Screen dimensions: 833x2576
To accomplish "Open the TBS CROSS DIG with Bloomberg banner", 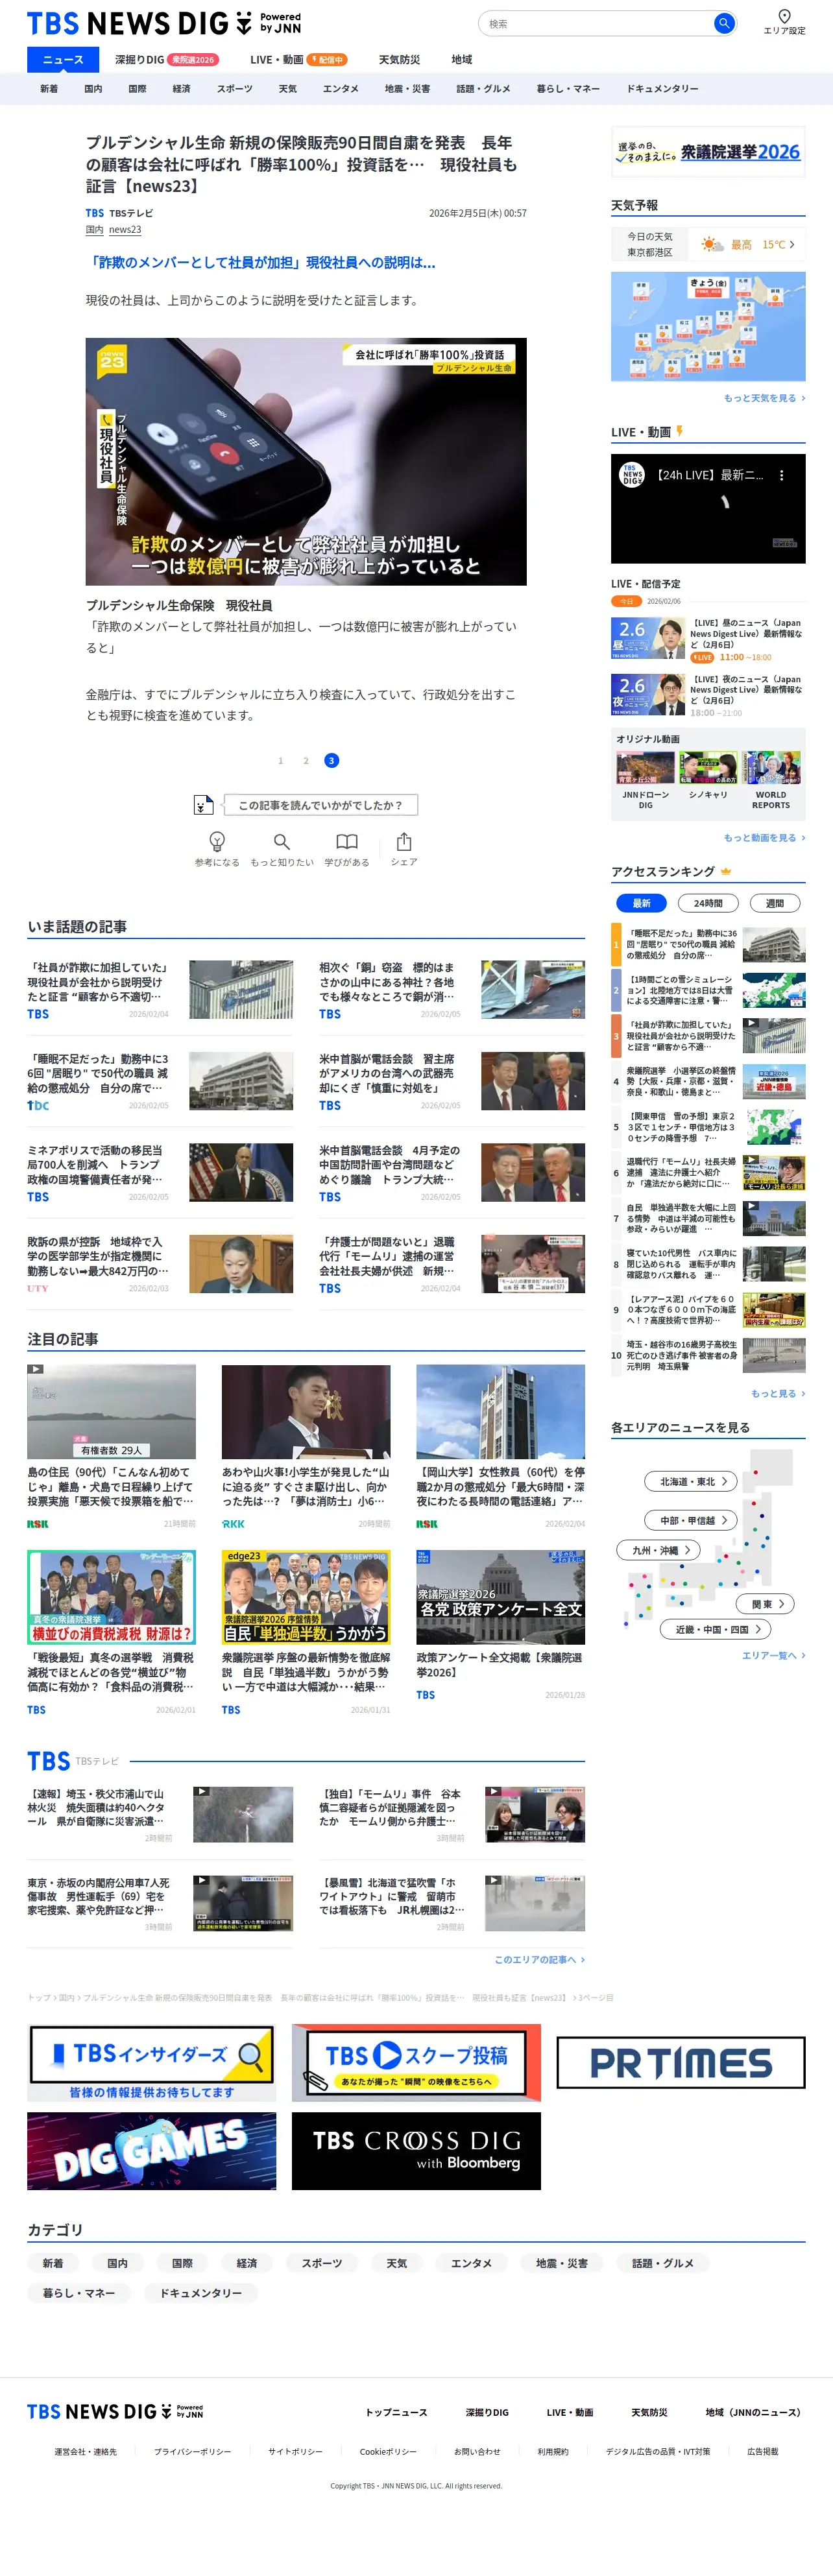I will pyautogui.click(x=416, y=2151).
